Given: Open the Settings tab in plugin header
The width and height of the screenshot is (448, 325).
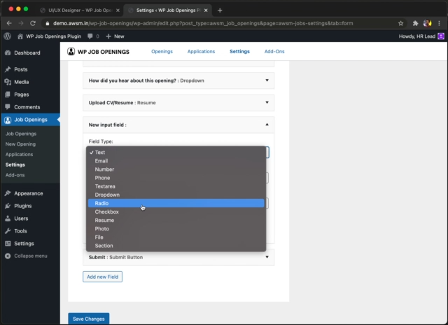Looking at the screenshot, I should (x=239, y=51).
